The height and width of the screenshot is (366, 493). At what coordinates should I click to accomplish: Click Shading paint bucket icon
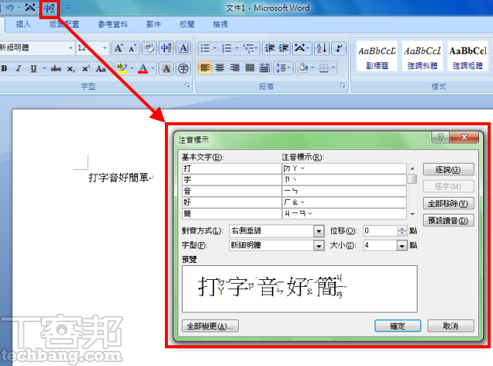[303, 68]
